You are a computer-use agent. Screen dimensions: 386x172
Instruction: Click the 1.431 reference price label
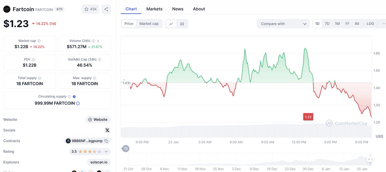[x=126, y=83]
